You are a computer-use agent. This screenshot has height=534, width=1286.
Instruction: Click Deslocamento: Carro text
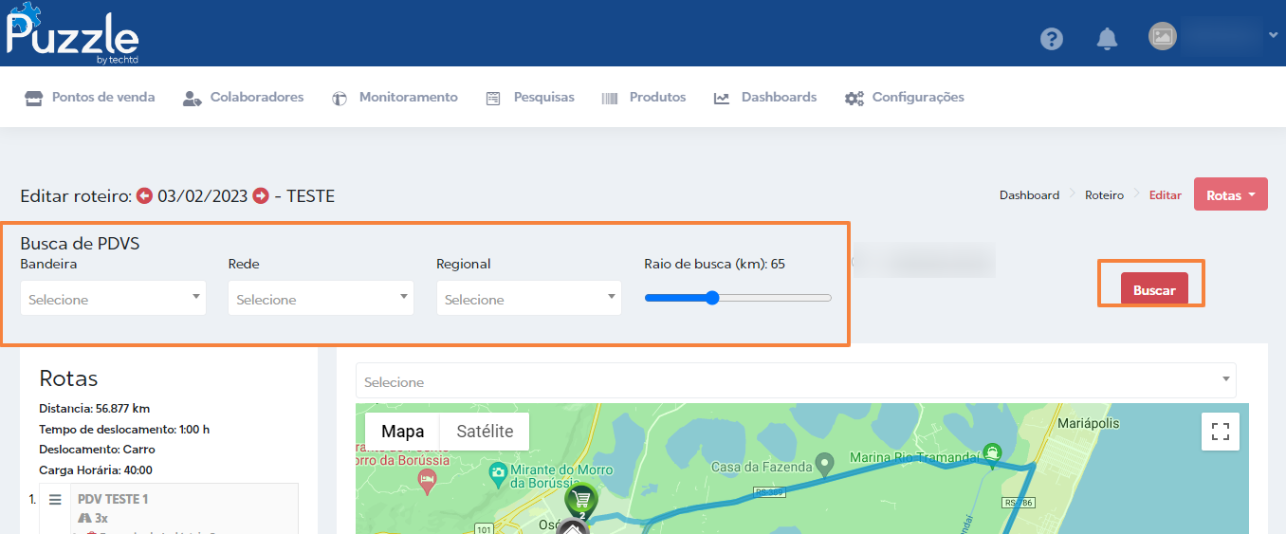[x=97, y=449]
